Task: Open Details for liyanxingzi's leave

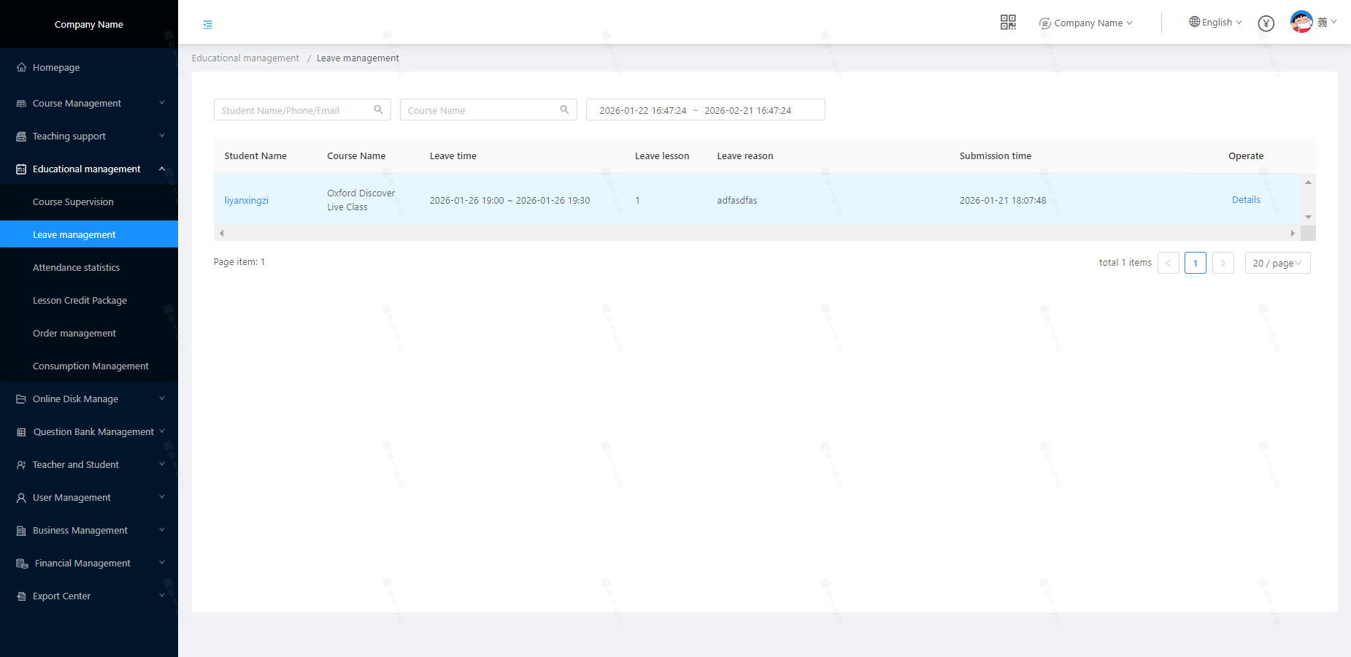Action: (1245, 200)
